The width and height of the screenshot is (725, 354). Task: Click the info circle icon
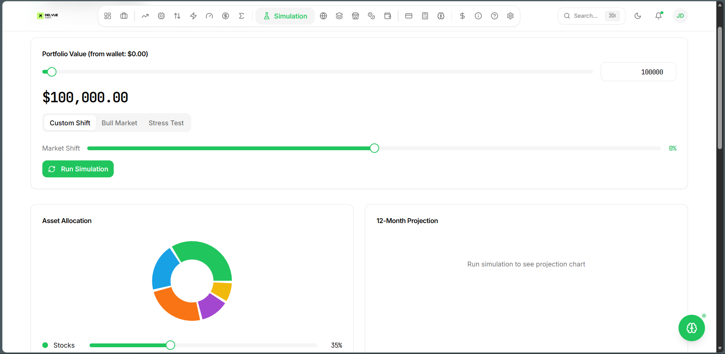(x=478, y=16)
